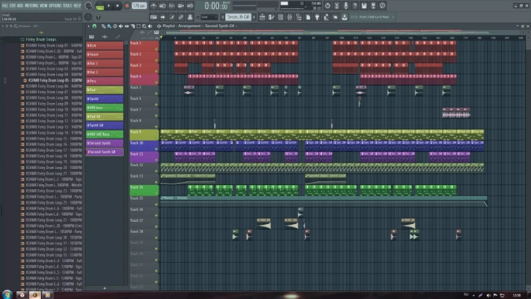Click the playback speaker tool in Playlist toolbar
The image size is (531, 299).
tap(150, 26)
